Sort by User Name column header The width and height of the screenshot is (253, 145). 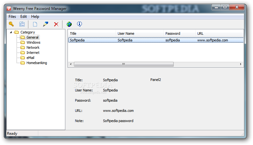click(140, 33)
